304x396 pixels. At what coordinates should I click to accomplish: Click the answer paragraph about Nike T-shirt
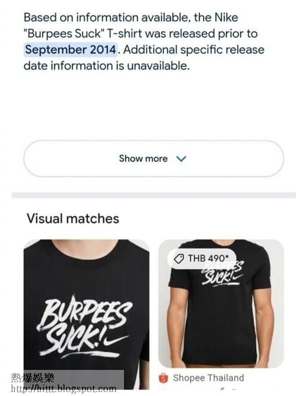pyautogui.click(x=144, y=42)
